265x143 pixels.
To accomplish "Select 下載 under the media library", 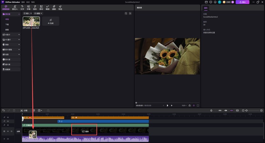I will point(7,24).
